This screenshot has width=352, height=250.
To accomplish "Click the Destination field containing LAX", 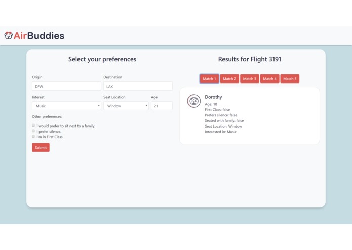I will pos(138,86).
